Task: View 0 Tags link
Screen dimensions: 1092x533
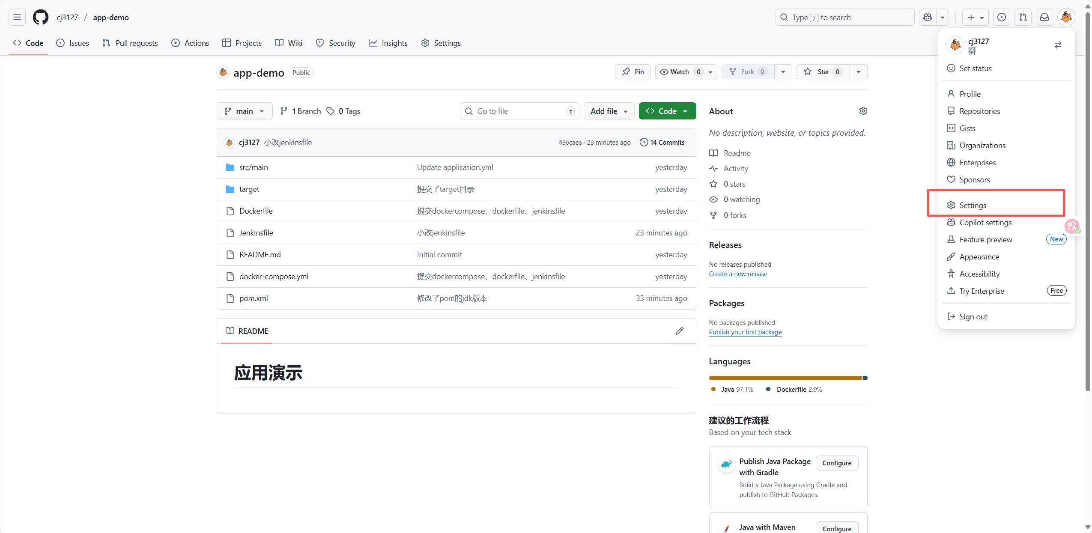Action: point(343,111)
